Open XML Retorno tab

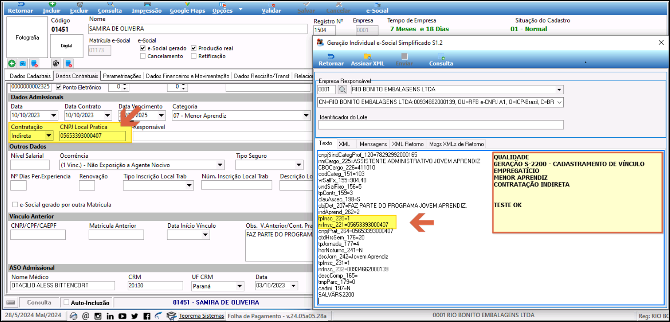408,144
